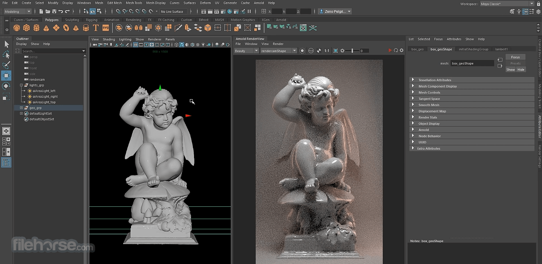Switch to the Rendering shelf tab
This screenshot has width=542, height=264.
point(133,20)
